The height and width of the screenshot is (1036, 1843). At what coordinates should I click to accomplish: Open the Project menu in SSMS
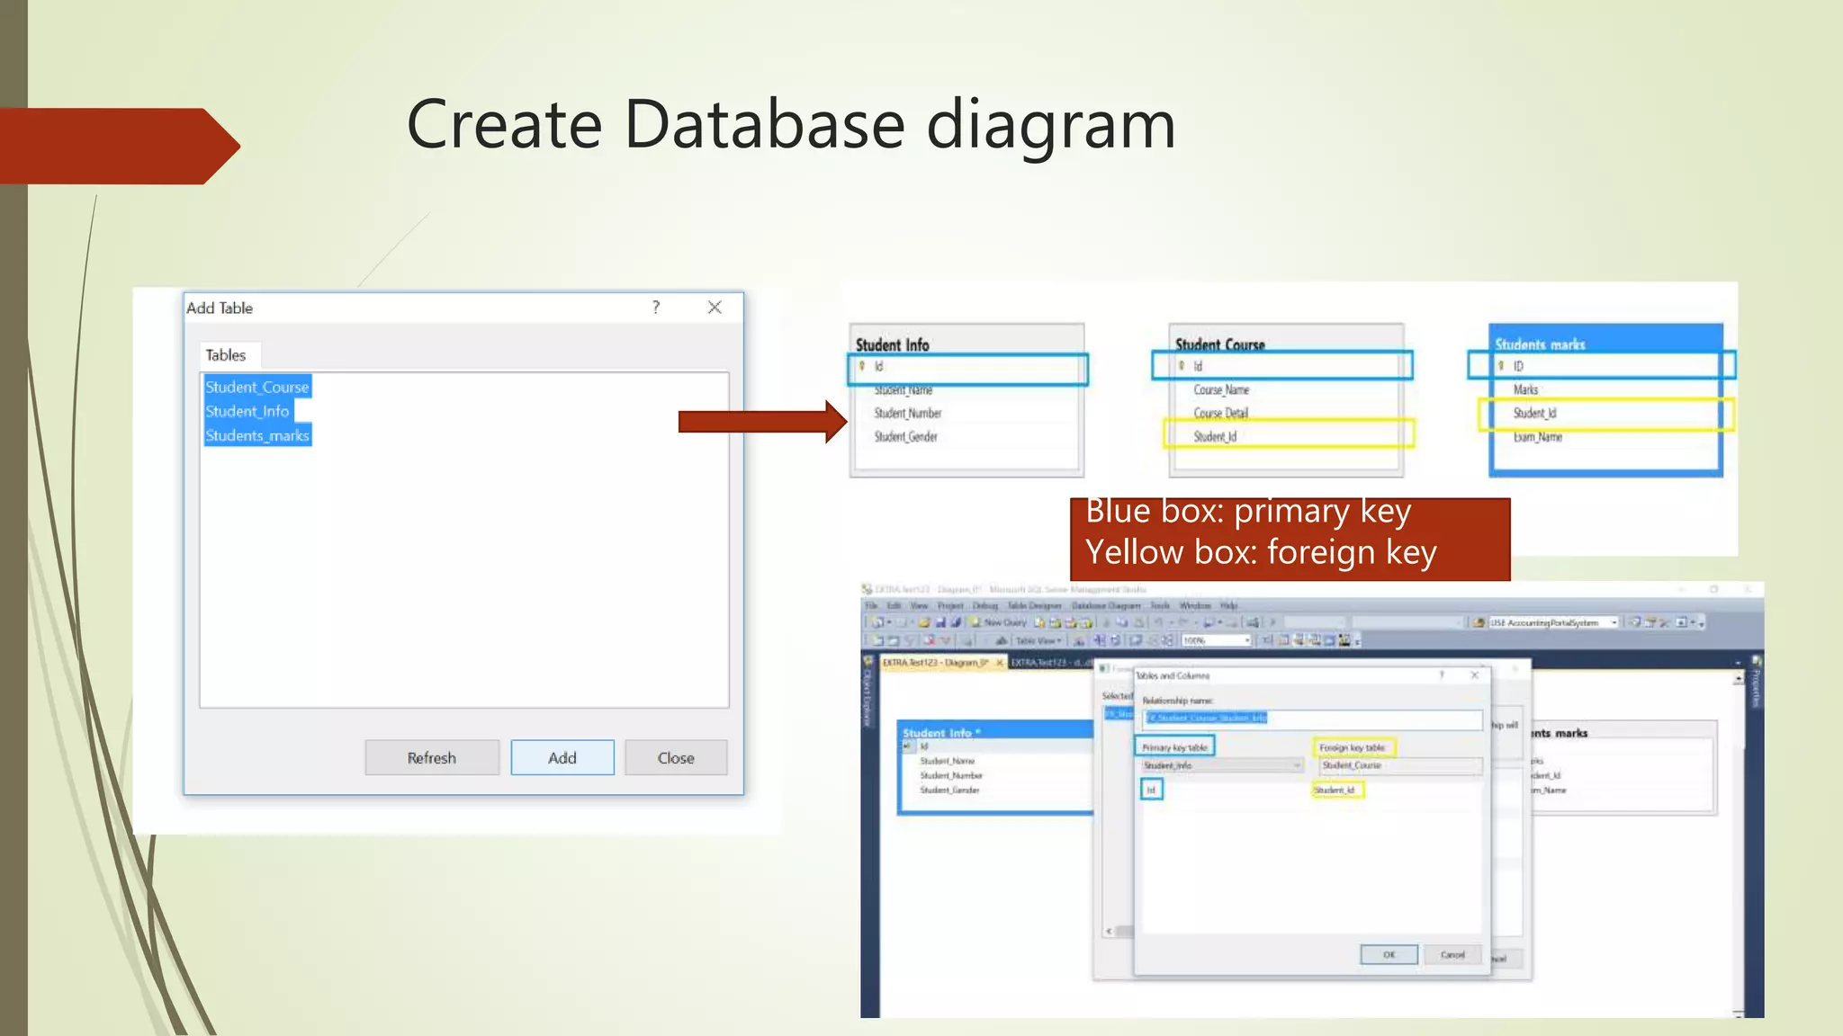click(x=950, y=605)
